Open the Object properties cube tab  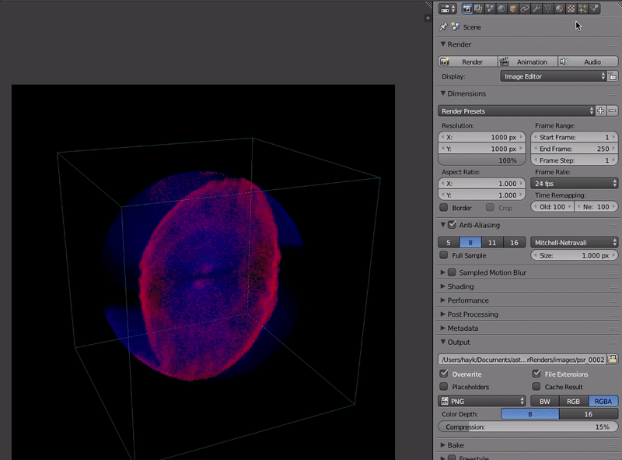(513, 9)
